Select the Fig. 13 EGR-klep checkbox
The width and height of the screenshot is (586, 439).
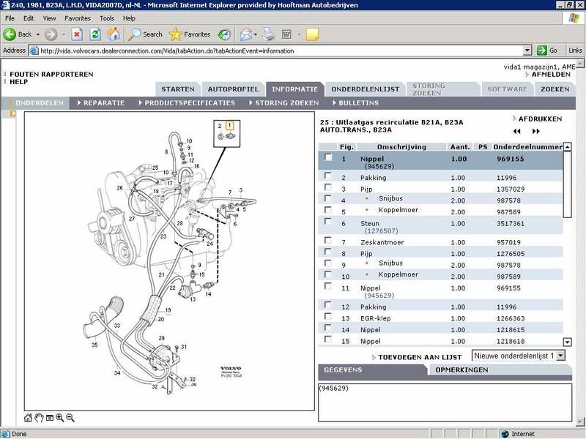pos(328,317)
